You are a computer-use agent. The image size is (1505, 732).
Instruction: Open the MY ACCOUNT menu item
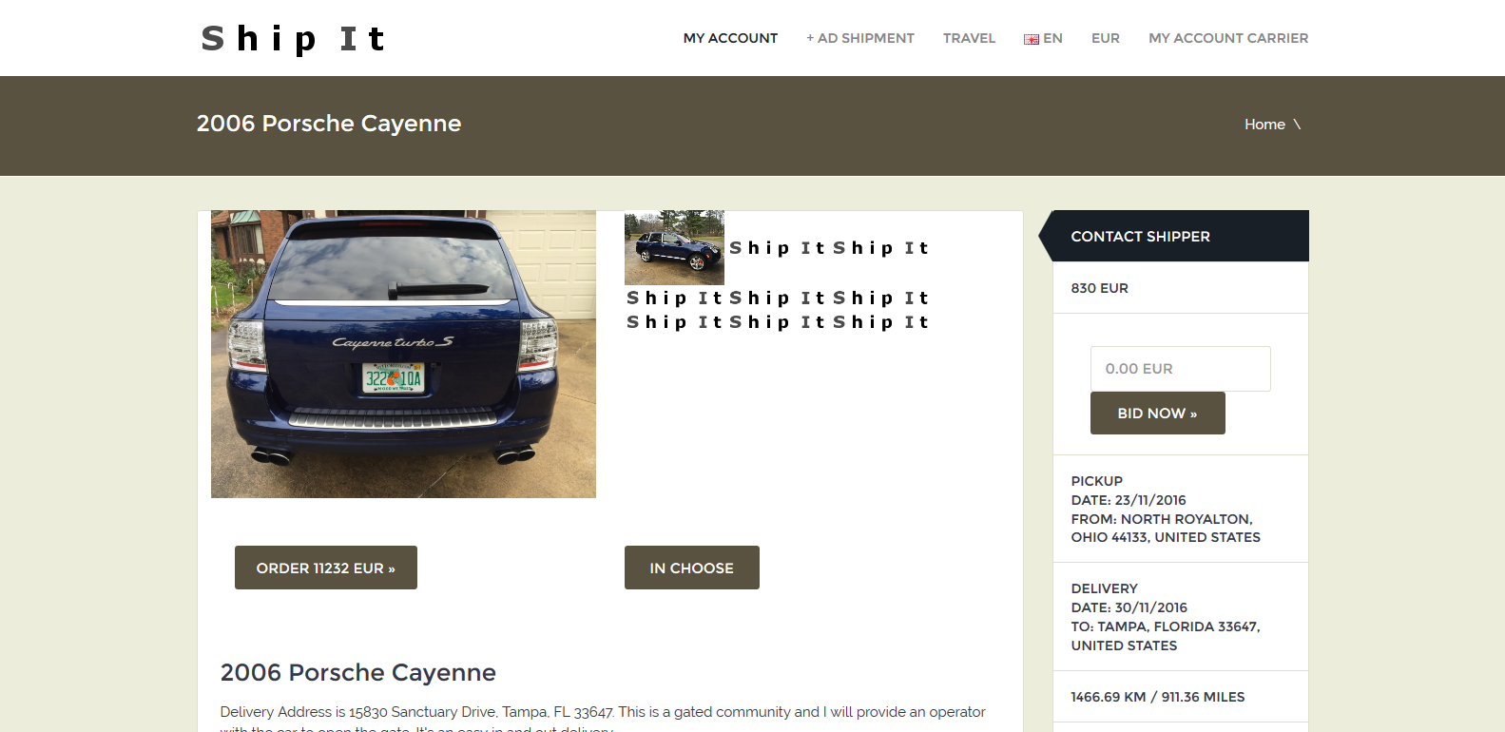tap(729, 38)
